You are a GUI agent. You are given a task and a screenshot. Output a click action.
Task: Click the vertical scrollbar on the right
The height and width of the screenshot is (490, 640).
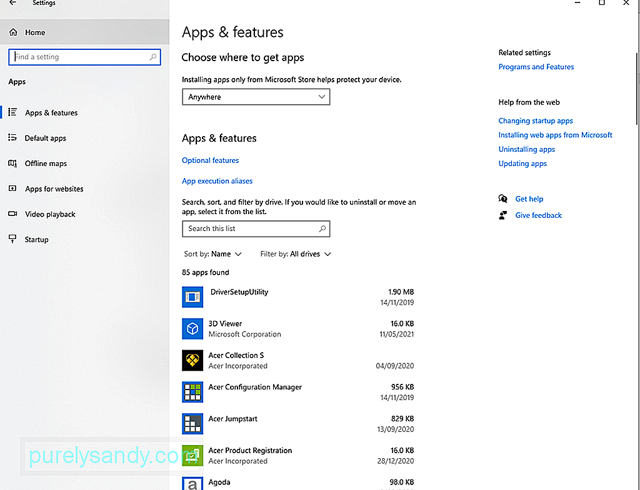[x=637, y=89]
